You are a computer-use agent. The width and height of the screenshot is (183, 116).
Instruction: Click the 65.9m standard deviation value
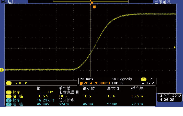coord(137,96)
